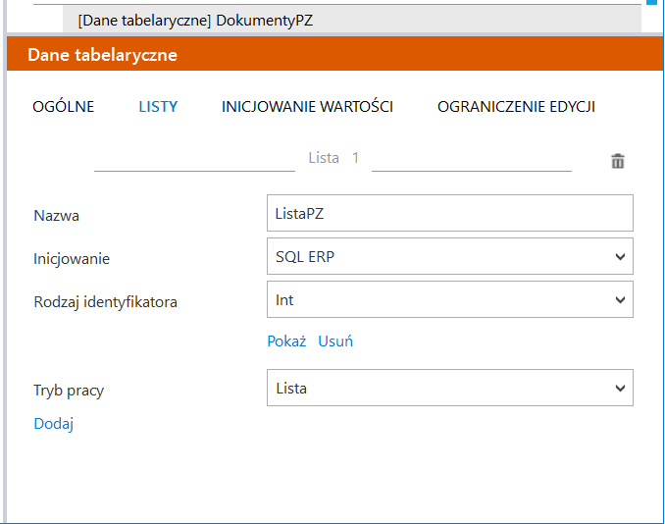The height and width of the screenshot is (524, 665).
Task: Go to the OGRANICZENIE EDYCJI tab
Action: [516, 107]
